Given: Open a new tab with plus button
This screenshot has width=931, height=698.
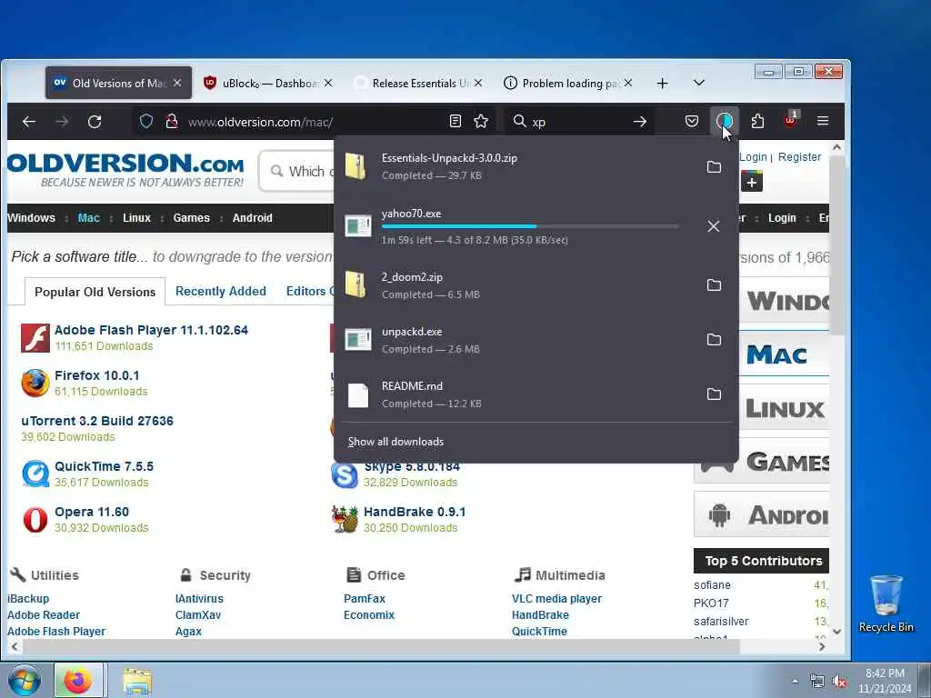Looking at the screenshot, I should [x=663, y=83].
